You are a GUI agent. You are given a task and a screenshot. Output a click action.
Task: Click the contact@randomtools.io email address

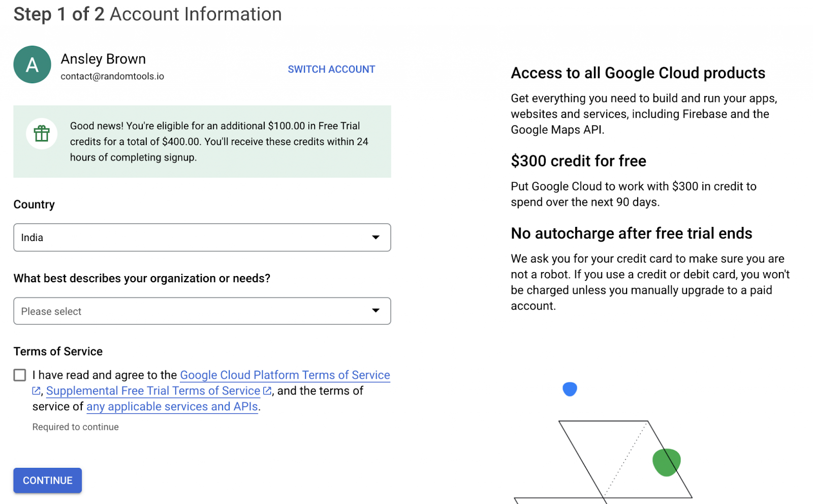coord(112,76)
